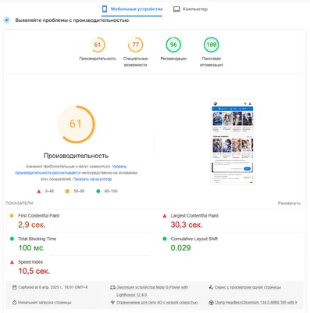Click the Largest Contentful Paint label
This screenshot has height=313, width=310.
pyautogui.click(x=194, y=216)
